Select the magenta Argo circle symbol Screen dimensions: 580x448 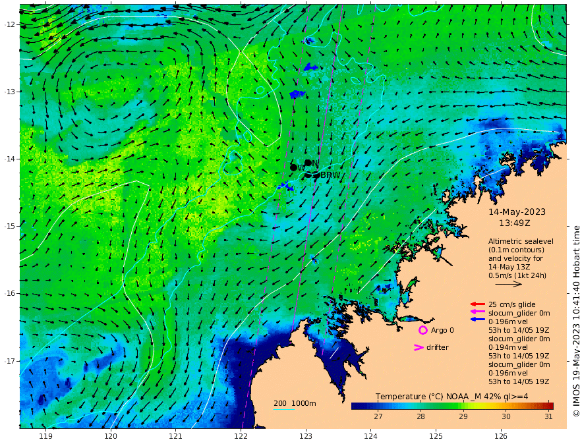[422, 330]
